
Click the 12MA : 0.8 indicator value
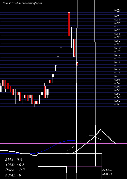click(15, 165)
